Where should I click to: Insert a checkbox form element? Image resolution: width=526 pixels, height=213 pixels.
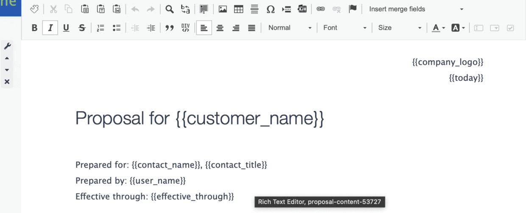pos(510,28)
